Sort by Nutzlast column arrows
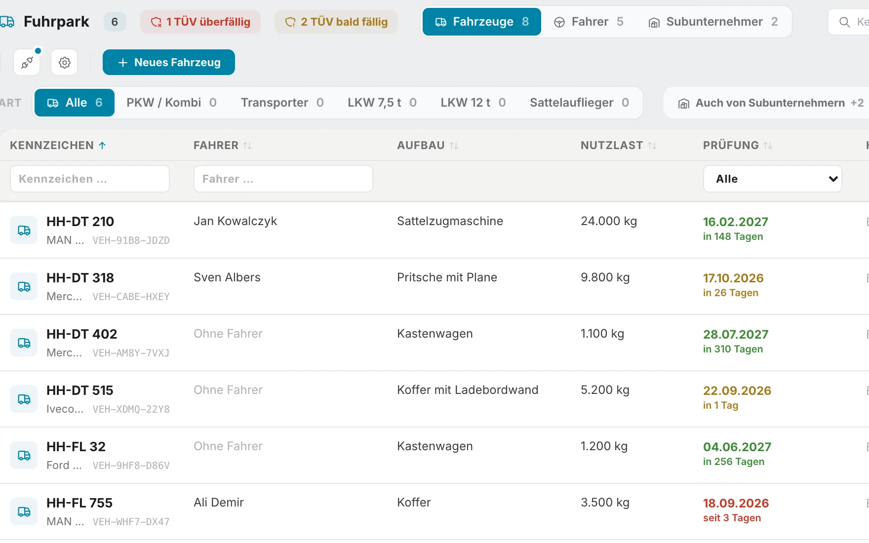The image size is (869, 543). [652, 146]
